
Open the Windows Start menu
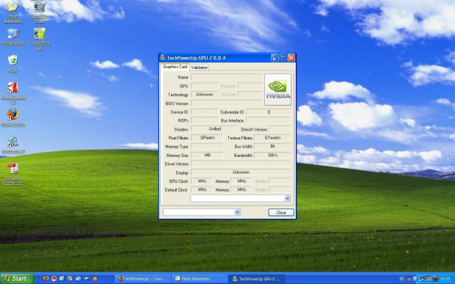pyautogui.click(x=18, y=279)
